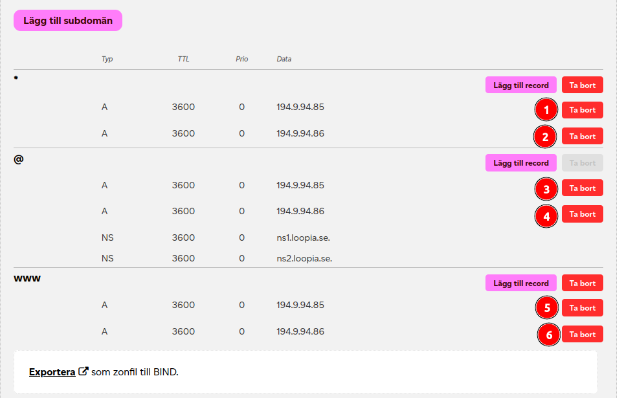Delete the record marked with badge 6

582,334
